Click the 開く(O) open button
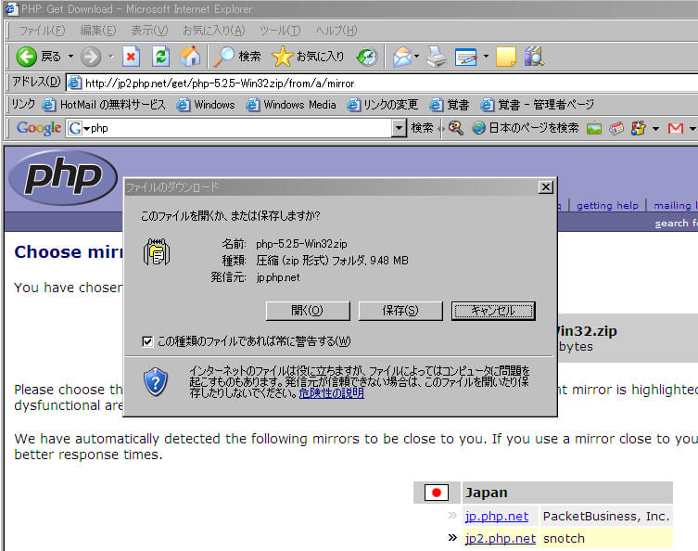698x551 pixels. click(307, 311)
